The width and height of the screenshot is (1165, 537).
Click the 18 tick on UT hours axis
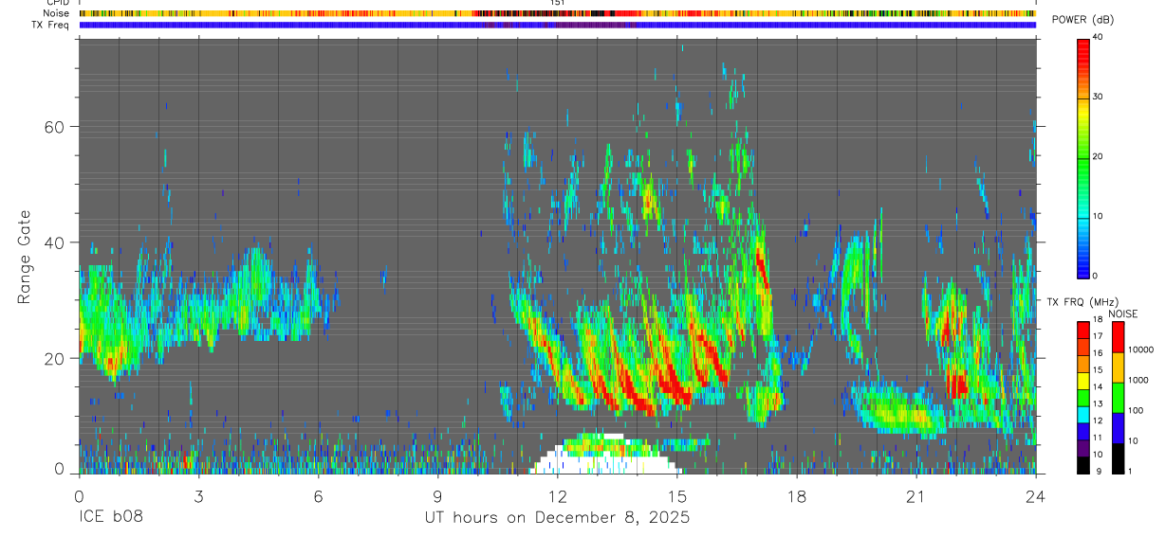point(796,495)
